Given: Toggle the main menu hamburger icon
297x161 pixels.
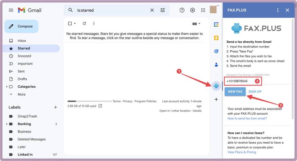Looking at the screenshot, I should [x=11, y=10].
